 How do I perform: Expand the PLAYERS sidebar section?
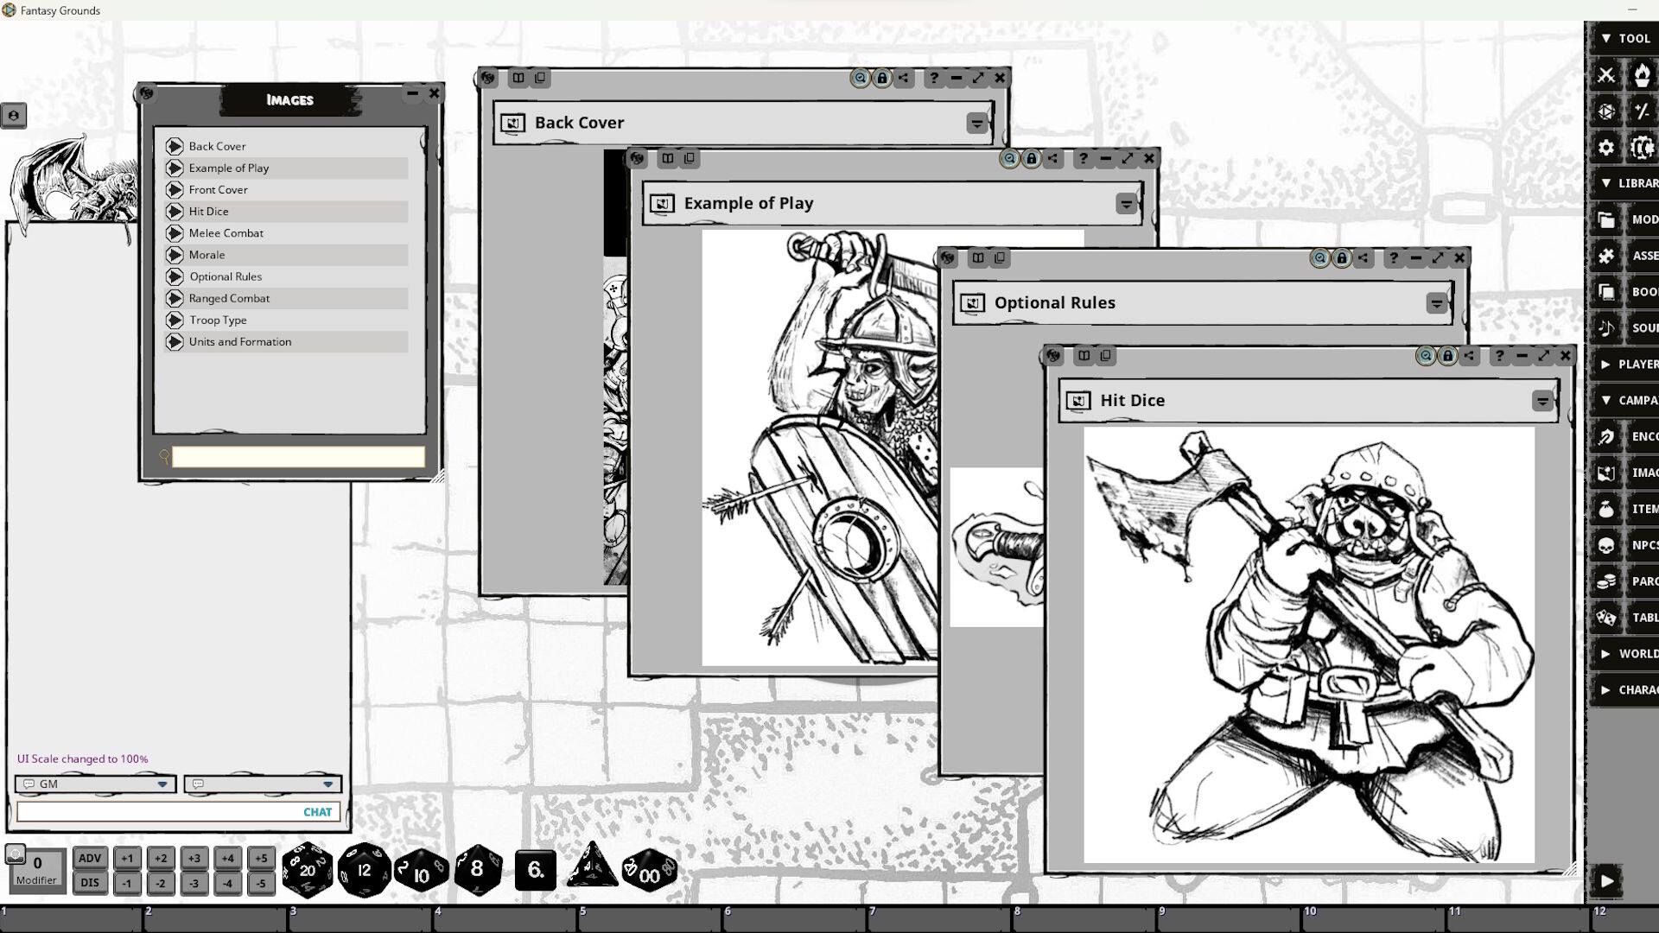pyautogui.click(x=1606, y=364)
